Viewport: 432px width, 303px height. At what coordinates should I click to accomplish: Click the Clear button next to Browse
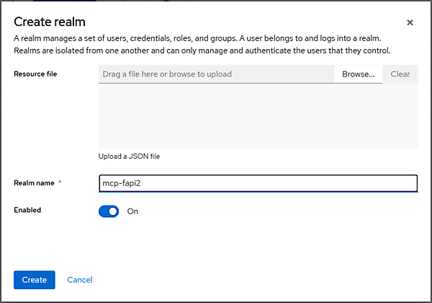coord(400,74)
